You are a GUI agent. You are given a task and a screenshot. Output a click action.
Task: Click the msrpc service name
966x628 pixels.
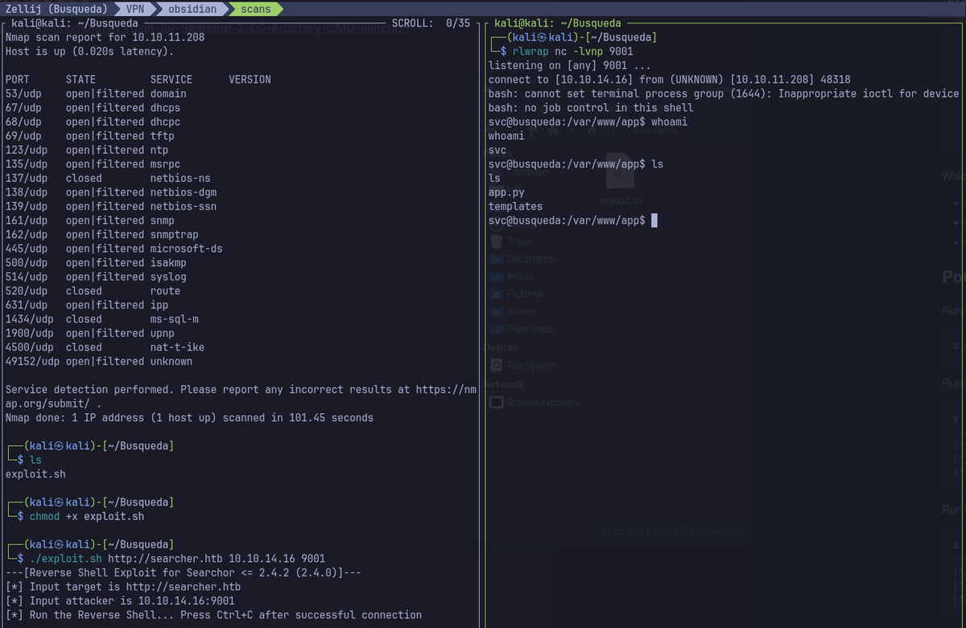pyautogui.click(x=165, y=164)
